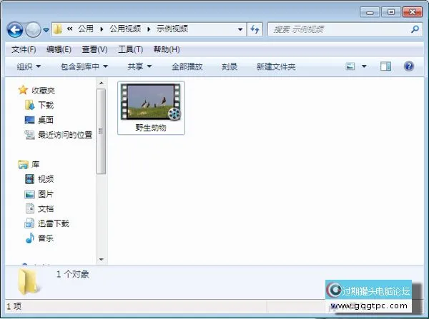Open the 共享 dropdown

pyautogui.click(x=139, y=66)
